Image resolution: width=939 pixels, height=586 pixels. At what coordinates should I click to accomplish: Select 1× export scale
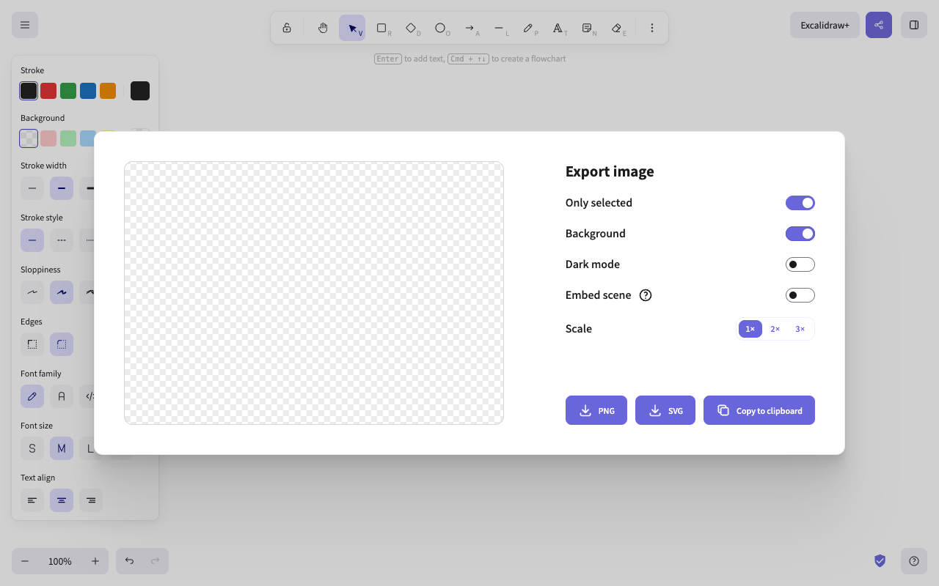(750, 329)
